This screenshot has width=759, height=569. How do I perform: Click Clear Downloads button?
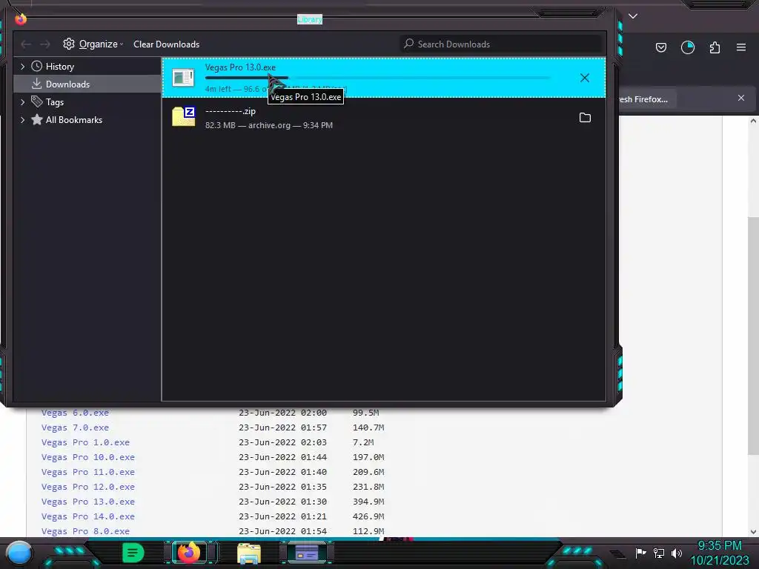click(166, 44)
